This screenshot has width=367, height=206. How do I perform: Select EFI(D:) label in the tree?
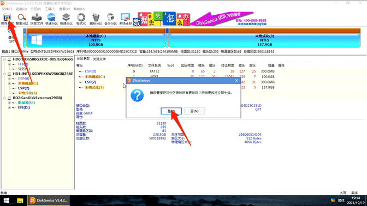[x=23, y=108]
